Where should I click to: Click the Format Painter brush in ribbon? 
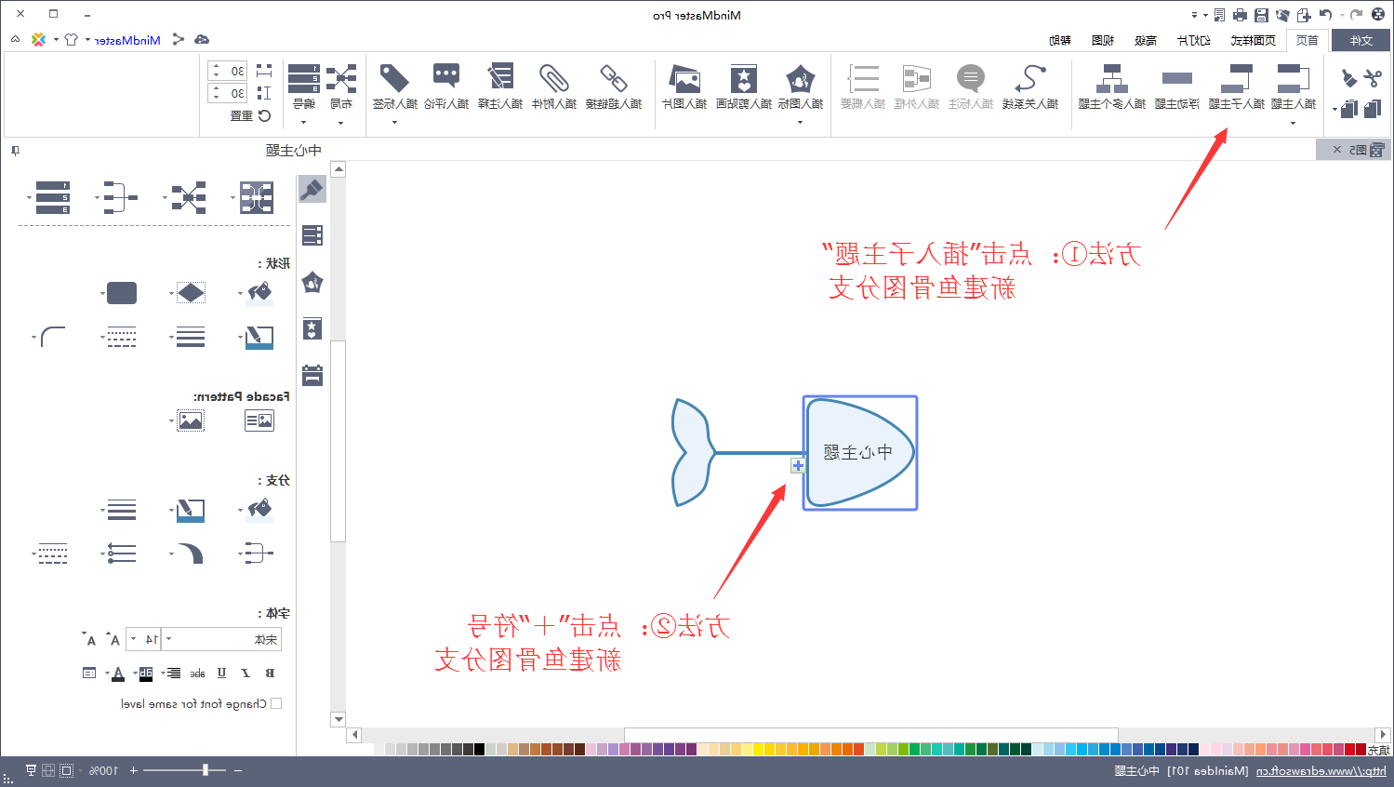pyautogui.click(x=1349, y=77)
